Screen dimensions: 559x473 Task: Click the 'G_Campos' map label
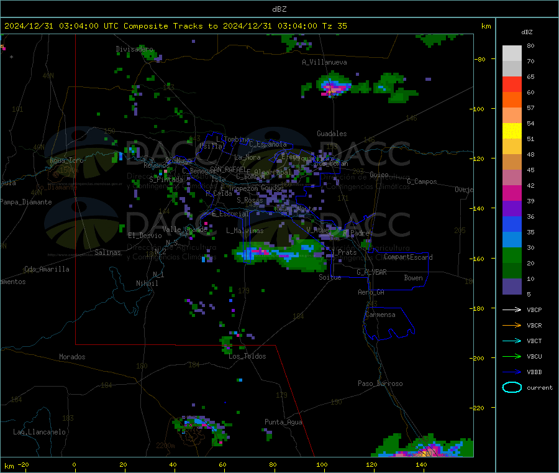[x=422, y=181]
